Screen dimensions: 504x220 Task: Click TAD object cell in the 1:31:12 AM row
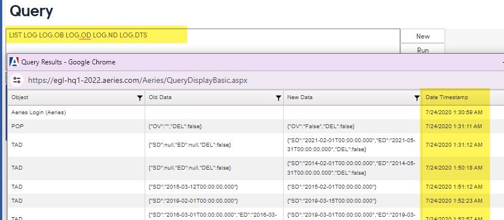76,145
